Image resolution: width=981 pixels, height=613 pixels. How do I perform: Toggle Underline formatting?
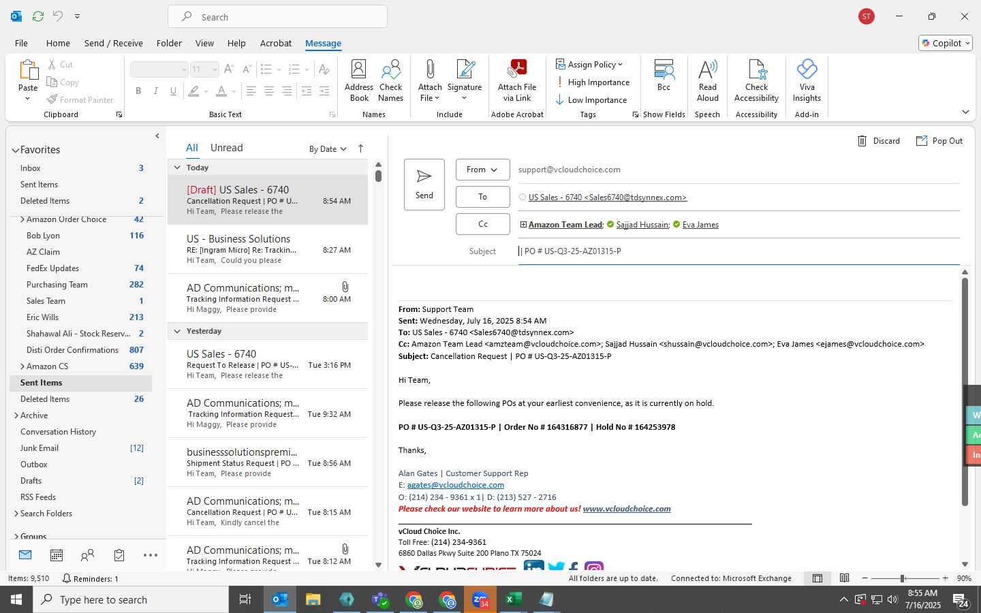[x=174, y=91]
